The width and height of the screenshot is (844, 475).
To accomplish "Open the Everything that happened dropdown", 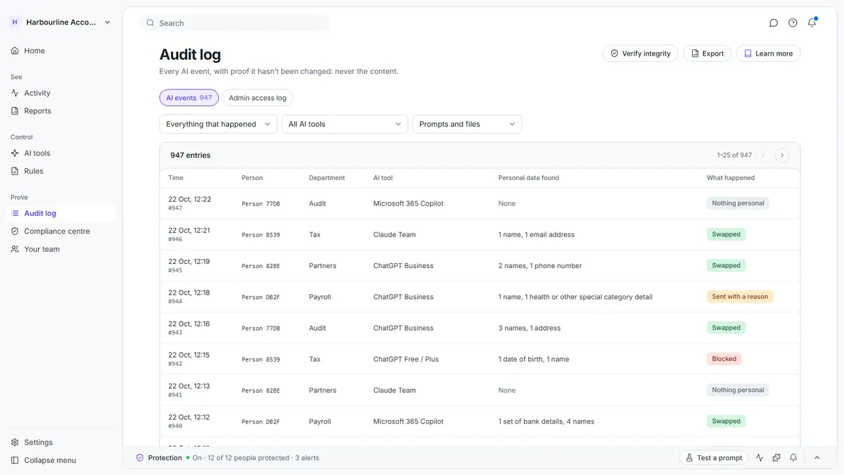I will [219, 124].
